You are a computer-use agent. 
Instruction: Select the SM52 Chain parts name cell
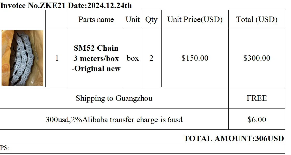[96, 58]
